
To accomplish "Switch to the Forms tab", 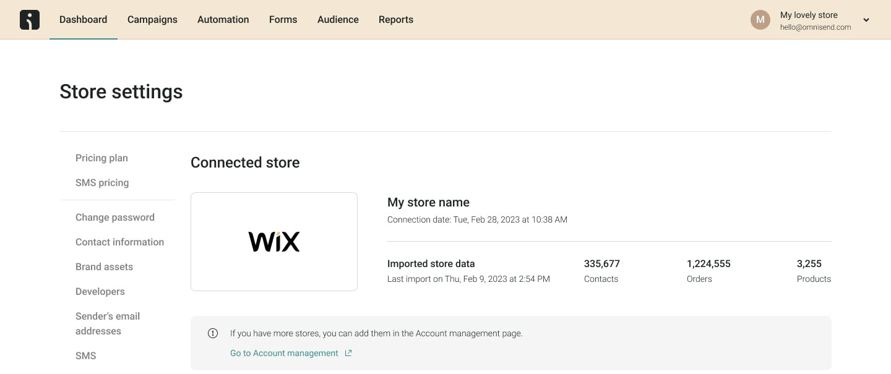I will click(x=283, y=19).
